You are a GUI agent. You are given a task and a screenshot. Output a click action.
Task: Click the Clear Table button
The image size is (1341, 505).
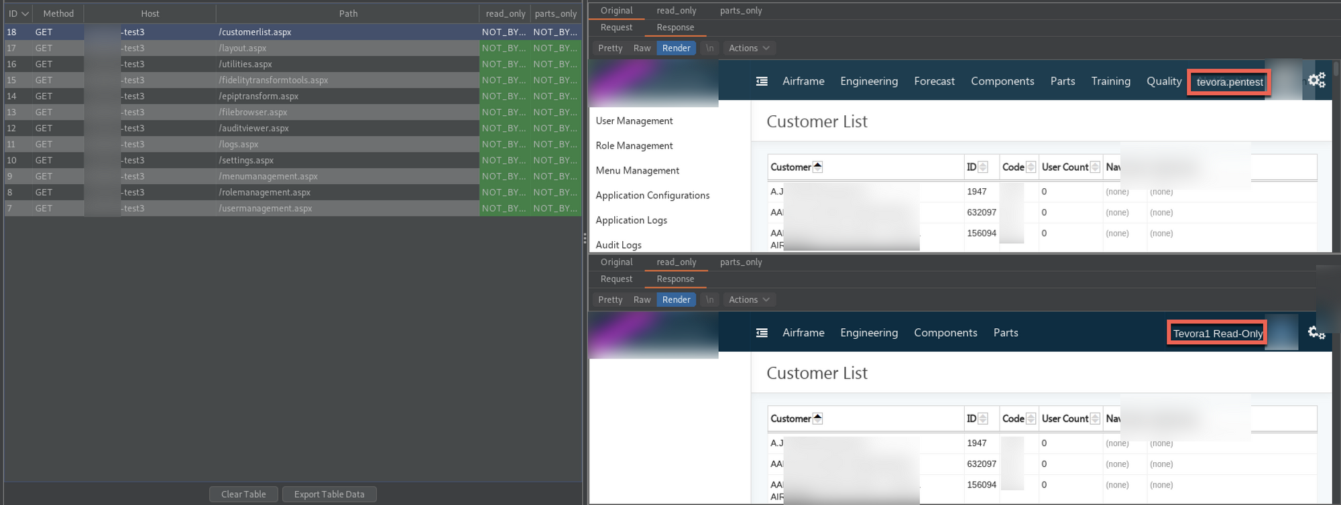[243, 494]
